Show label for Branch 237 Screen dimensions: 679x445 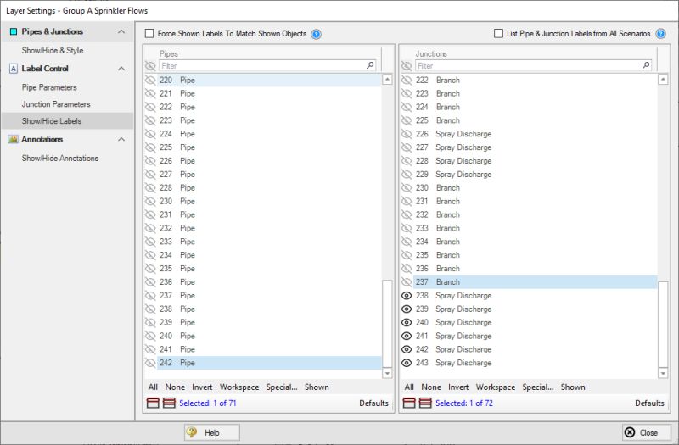coord(407,282)
